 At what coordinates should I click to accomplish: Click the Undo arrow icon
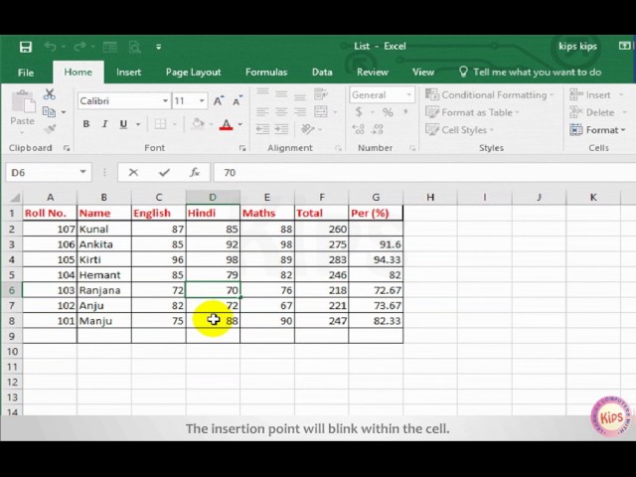point(51,47)
